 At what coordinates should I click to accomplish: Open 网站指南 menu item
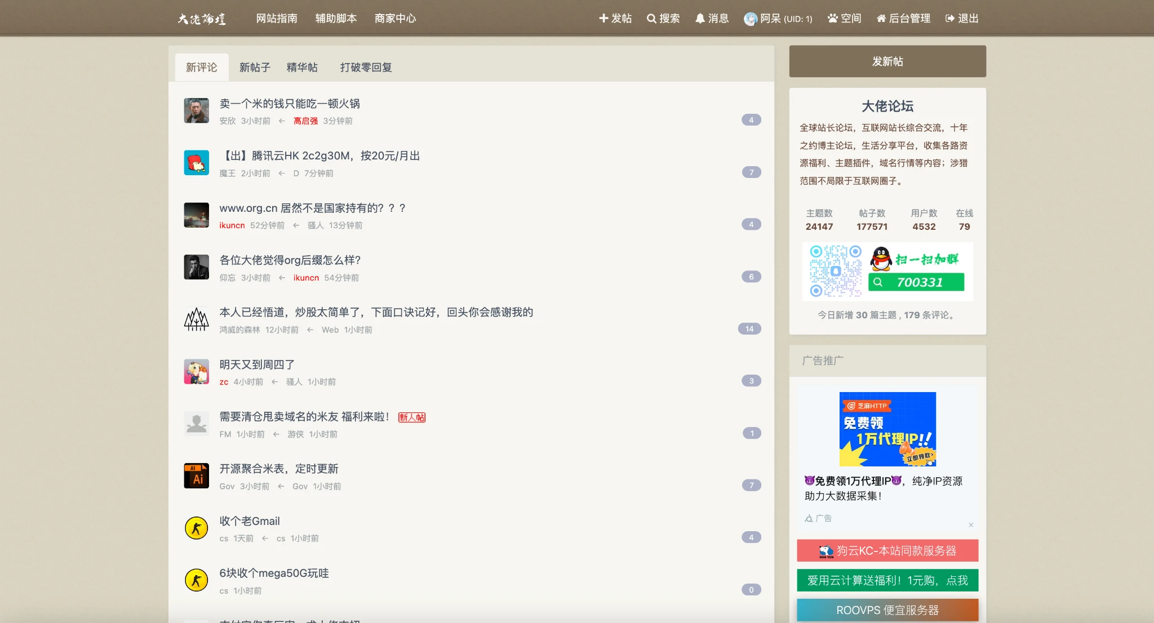tap(277, 19)
